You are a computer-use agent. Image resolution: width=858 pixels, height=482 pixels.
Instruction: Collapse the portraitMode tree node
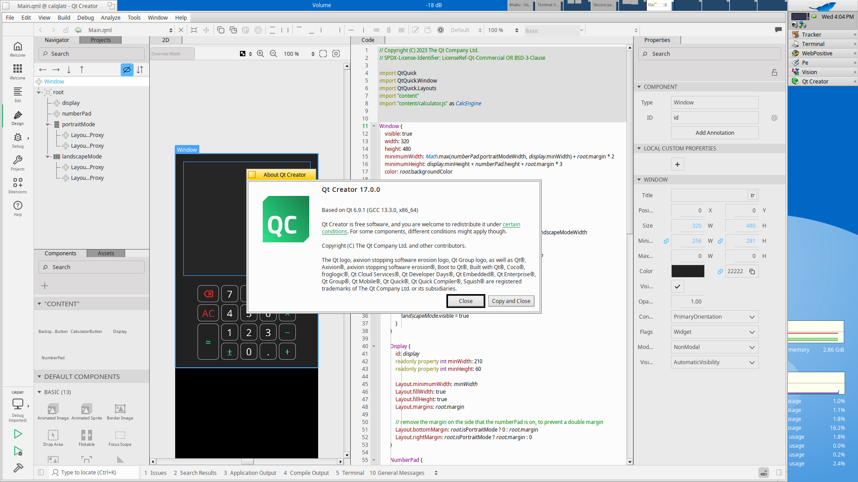(48, 125)
